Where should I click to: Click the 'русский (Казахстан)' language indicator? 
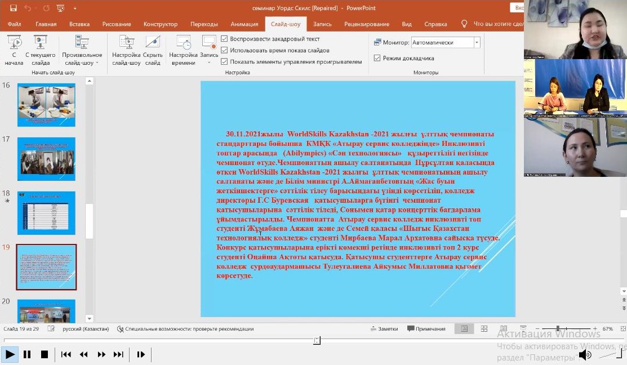click(x=86, y=328)
